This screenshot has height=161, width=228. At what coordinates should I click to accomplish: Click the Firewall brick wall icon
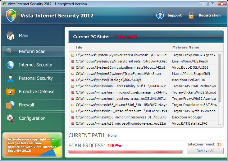pyautogui.click(x=10, y=105)
